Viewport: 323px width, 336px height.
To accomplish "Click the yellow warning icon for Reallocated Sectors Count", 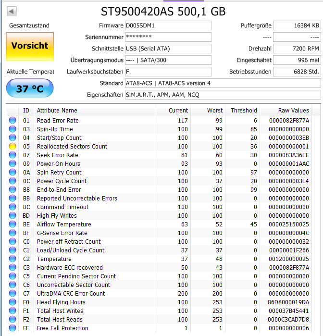I will [12, 146].
